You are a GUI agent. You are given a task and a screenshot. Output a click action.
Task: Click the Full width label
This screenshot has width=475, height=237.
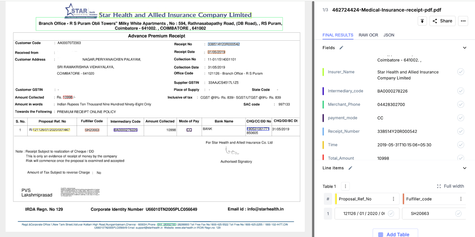(454, 186)
